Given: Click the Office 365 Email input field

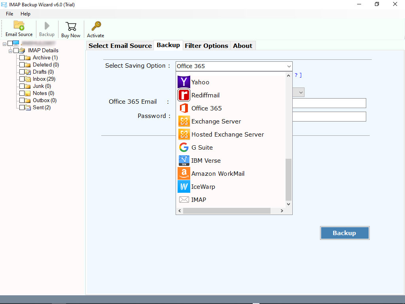Looking at the screenshot, I should click(329, 103).
